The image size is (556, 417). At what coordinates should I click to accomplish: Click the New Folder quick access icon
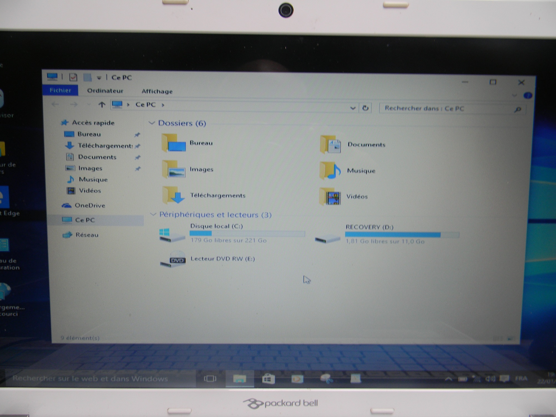click(88, 77)
